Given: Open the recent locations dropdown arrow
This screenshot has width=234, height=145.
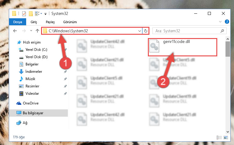Looking at the screenshot, I should (31, 30).
